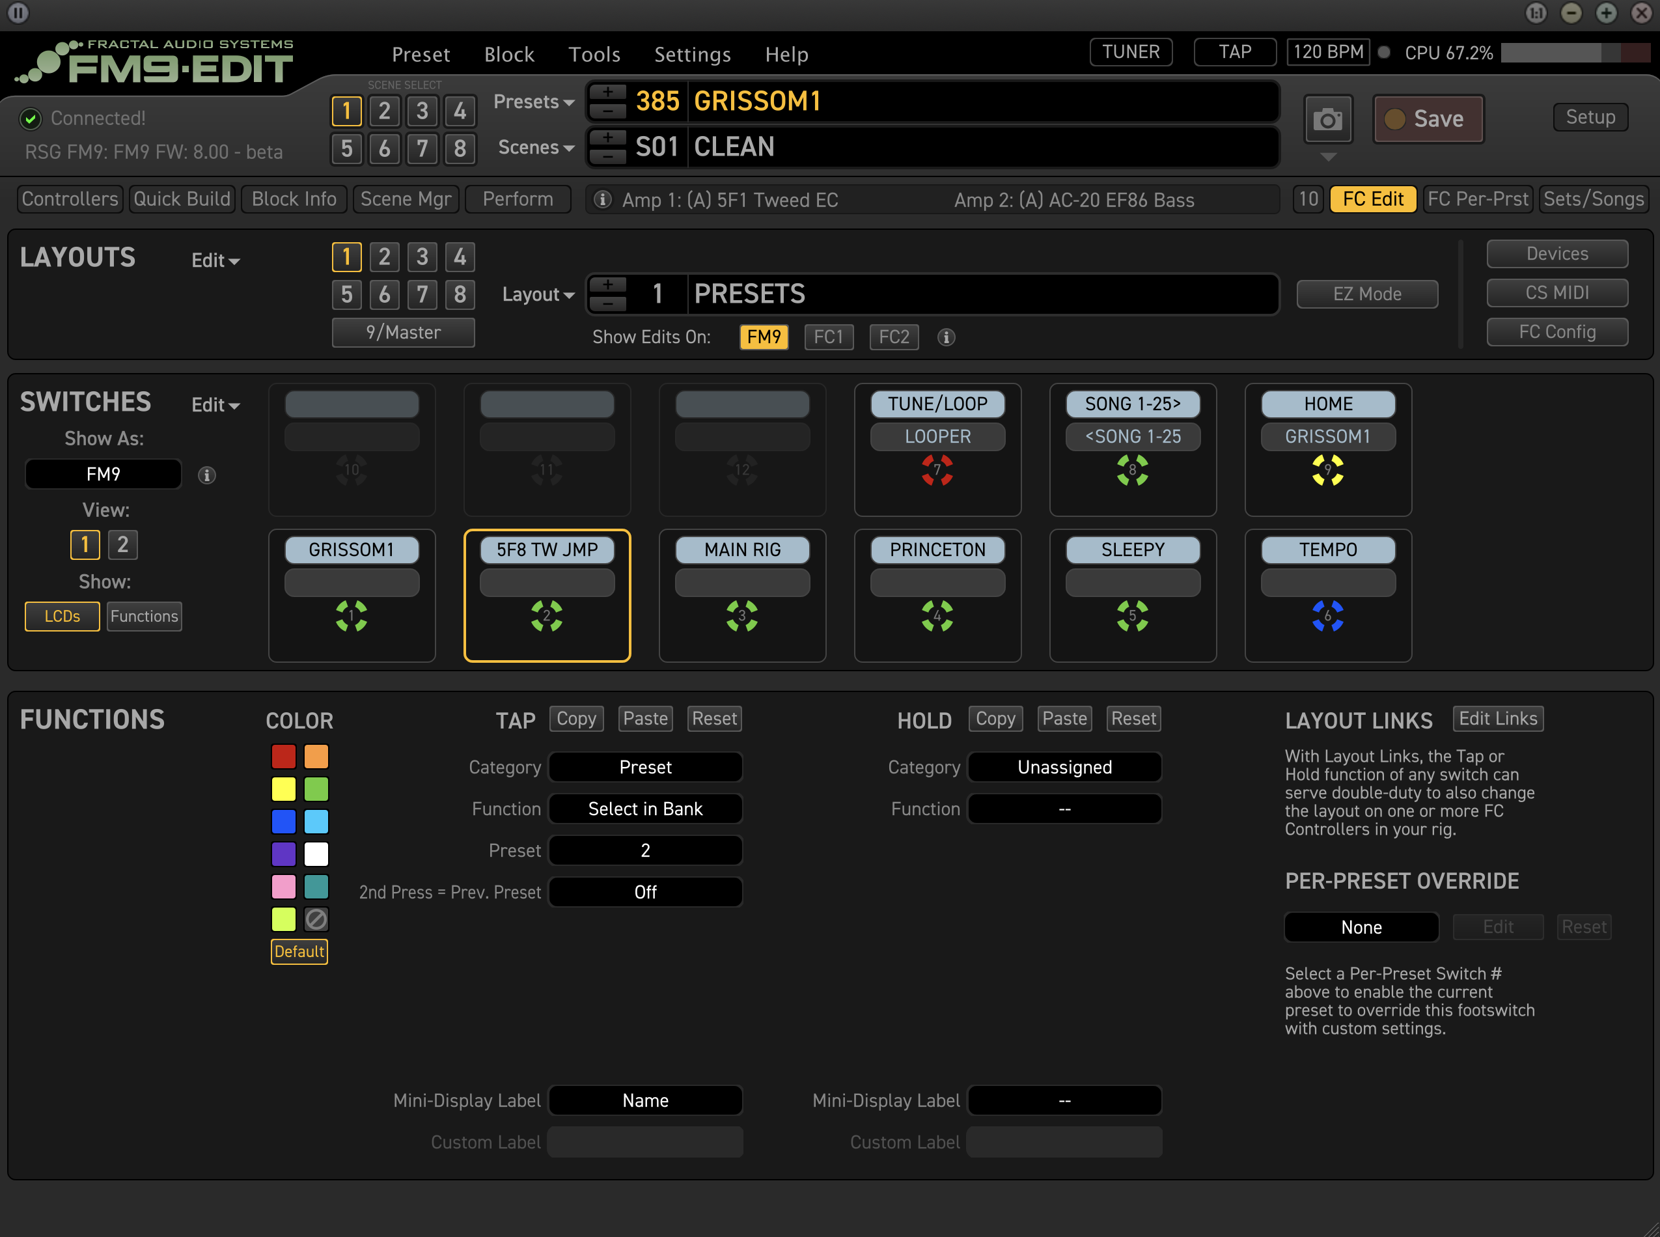Click the Tap Custom Label field
The height and width of the screenshot is (1237, 1660).
click(645, 1142)
